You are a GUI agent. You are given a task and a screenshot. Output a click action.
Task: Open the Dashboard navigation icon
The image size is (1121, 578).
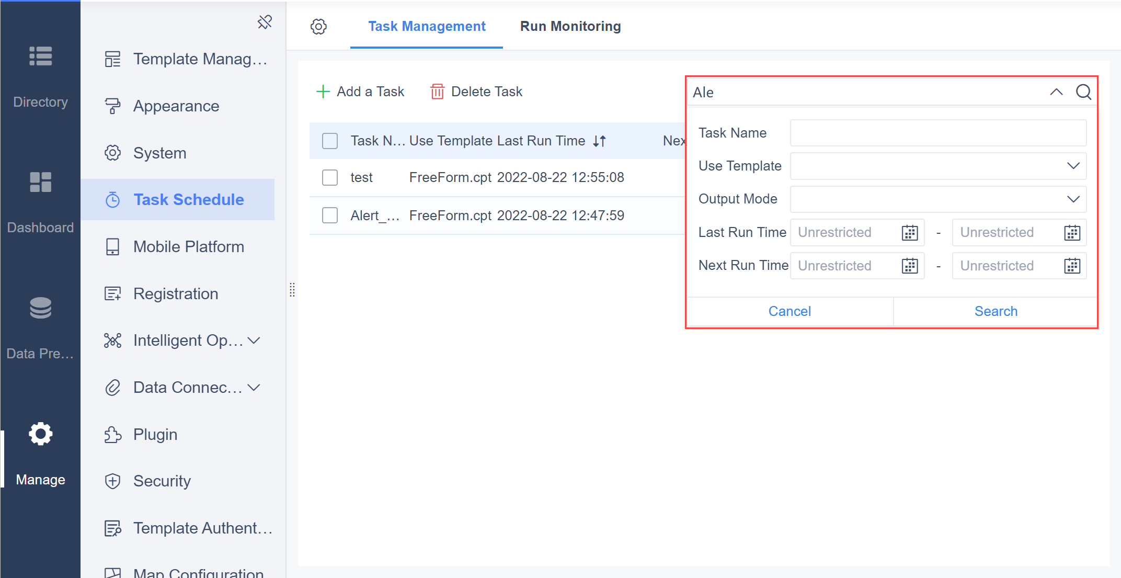(40, 182)
